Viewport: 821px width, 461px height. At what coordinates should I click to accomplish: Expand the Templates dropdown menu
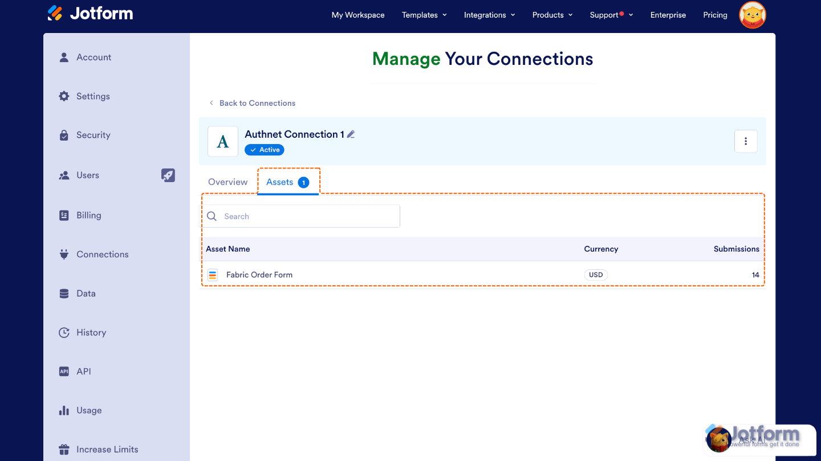(x=424, y=15)
